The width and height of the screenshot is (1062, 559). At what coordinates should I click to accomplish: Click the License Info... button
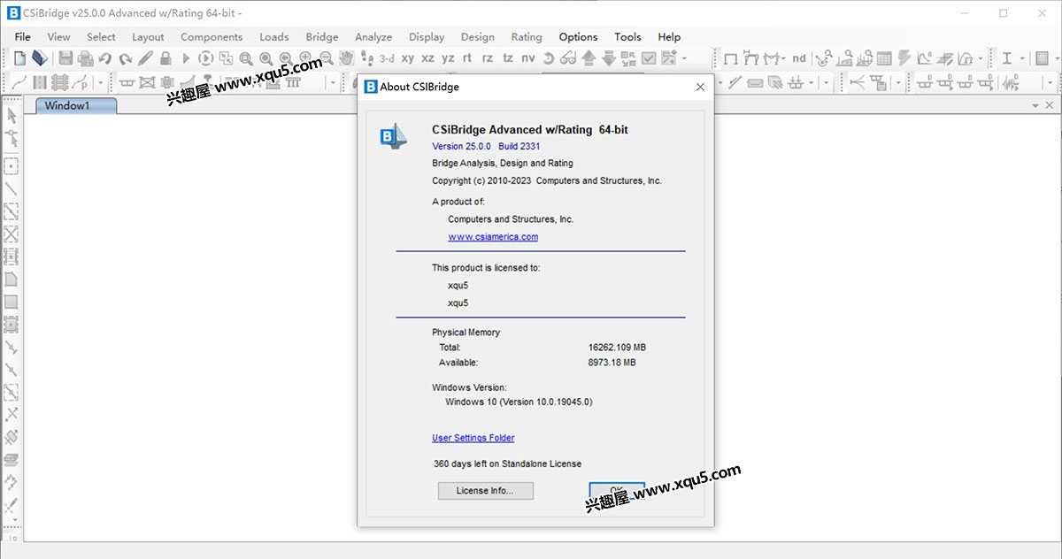tap(486, 491)
